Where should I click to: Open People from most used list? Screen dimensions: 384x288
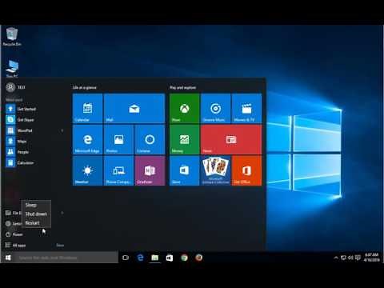(x=34, y=152)
